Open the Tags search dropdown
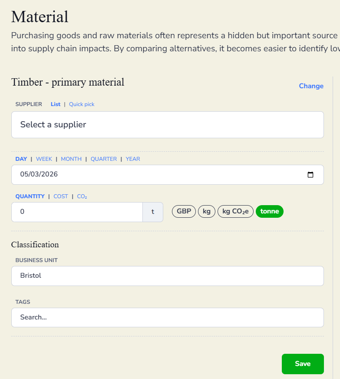Viewport: 340px width, 379px height. [x=167, y=318]
